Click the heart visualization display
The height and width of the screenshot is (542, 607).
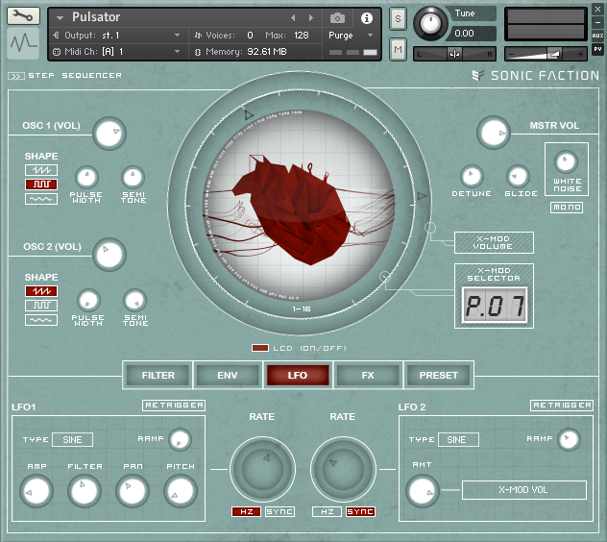[300, 206]
